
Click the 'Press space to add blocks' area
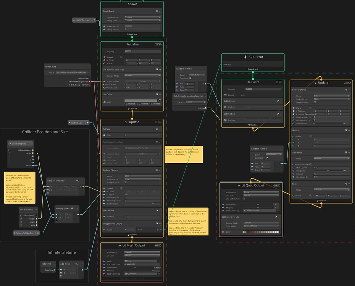pos(132,278)
